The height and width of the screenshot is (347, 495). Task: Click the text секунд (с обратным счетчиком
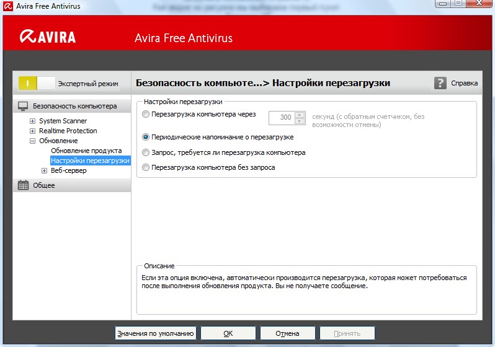tap(368, 120)
